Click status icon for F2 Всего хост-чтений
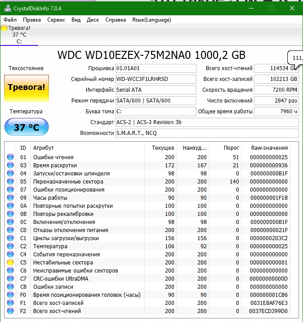The width and height of the screenshot is (303, 322). pos(10,311)
